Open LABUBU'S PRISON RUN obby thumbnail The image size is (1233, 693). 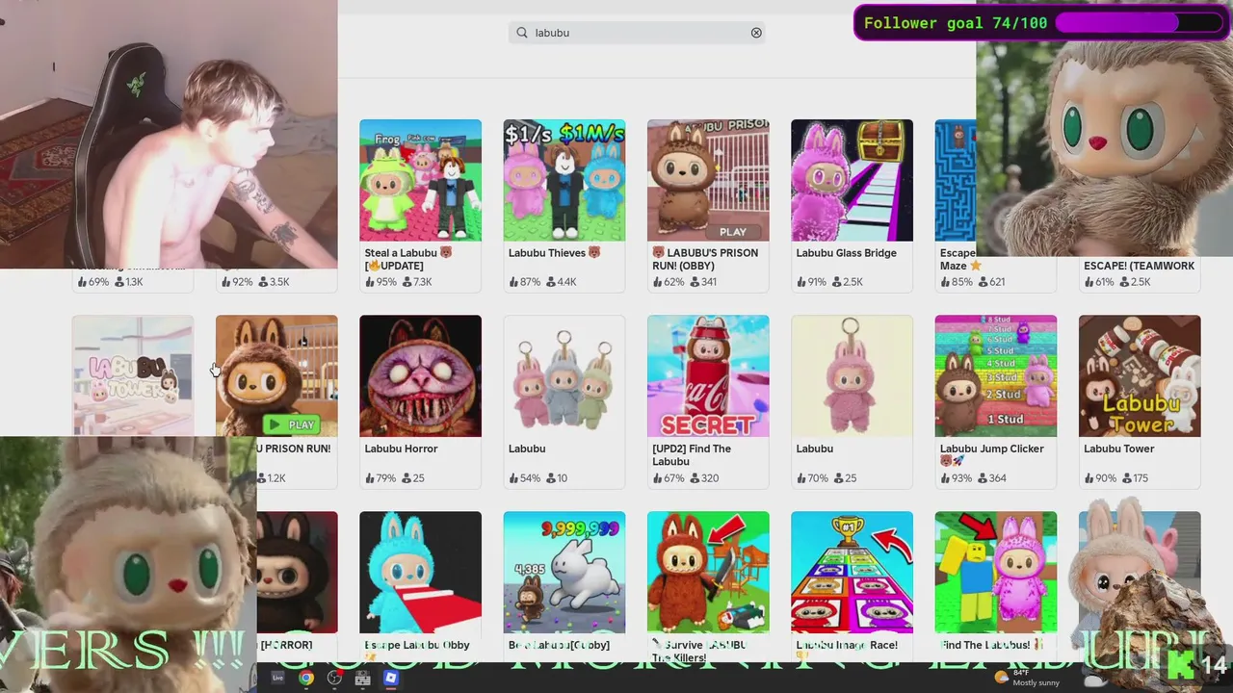tap(708, 180)
